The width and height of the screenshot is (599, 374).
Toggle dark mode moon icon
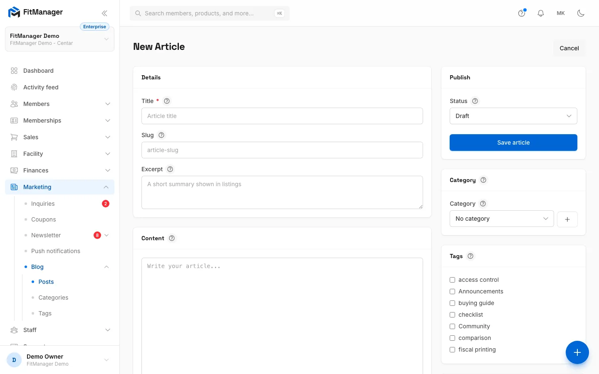581,13
